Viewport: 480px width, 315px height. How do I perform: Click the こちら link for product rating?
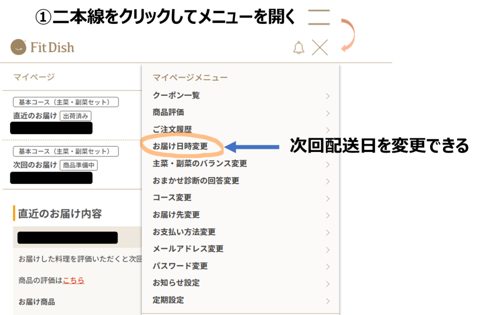click(x=74, y=280)
